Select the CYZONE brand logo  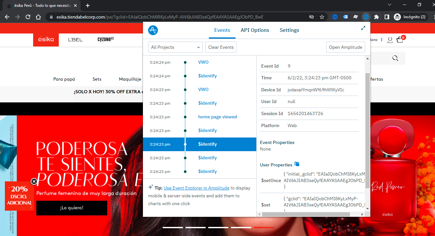click(106, 40)
